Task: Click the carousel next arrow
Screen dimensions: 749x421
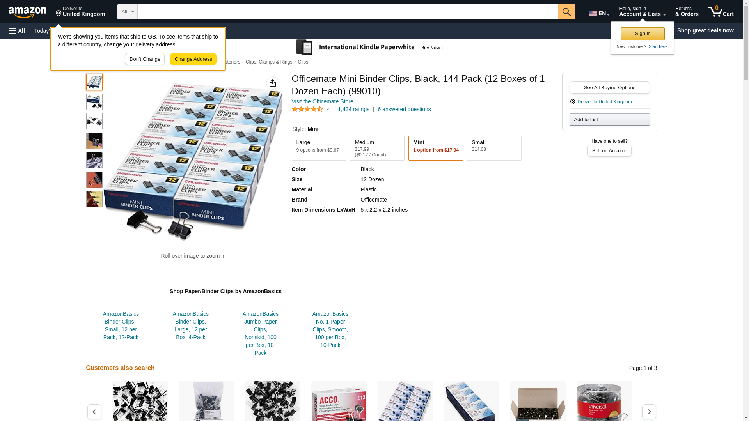Action: tap(649, 412)
